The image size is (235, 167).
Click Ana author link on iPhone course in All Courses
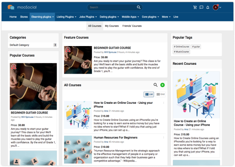(106, 111)
